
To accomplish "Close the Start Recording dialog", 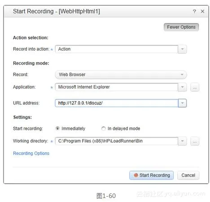I will 202,11.
